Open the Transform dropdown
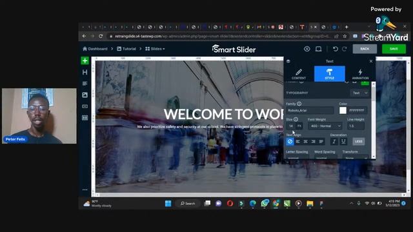The image size is (413, 232). [x=356, y=157]
